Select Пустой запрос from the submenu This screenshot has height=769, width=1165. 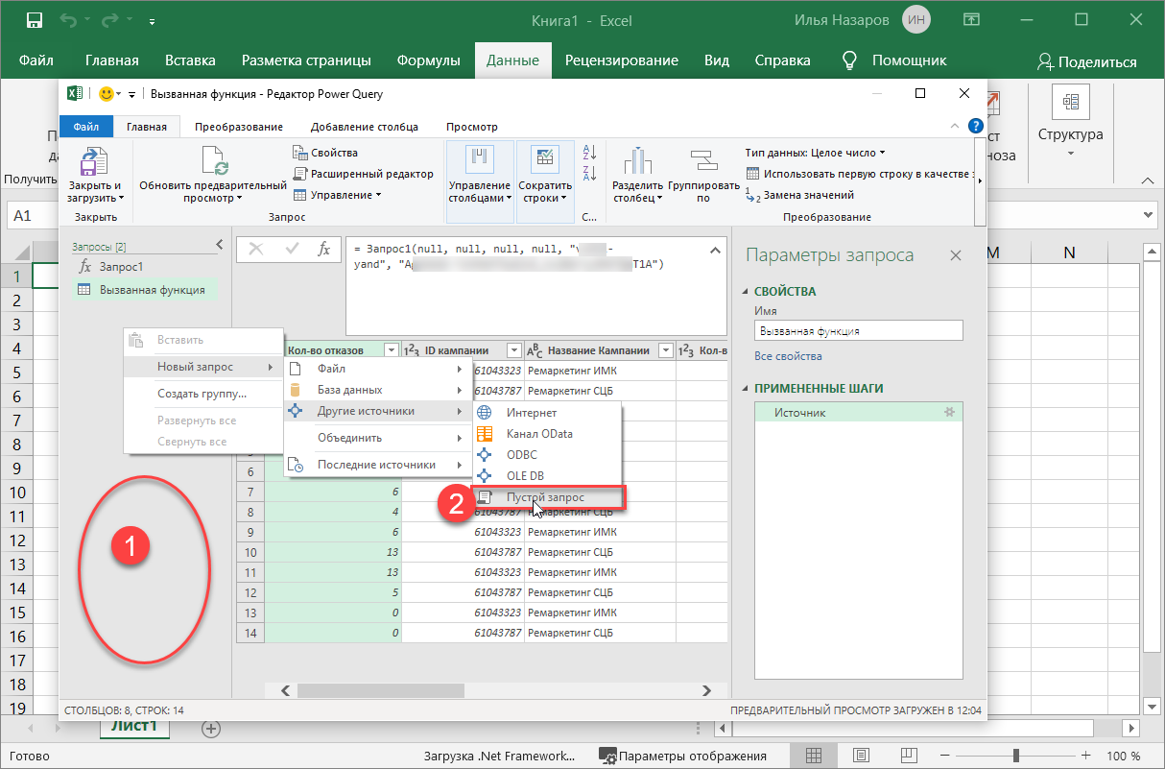545,497
